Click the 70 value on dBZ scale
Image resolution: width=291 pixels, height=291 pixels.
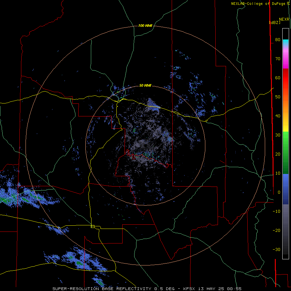278,59
